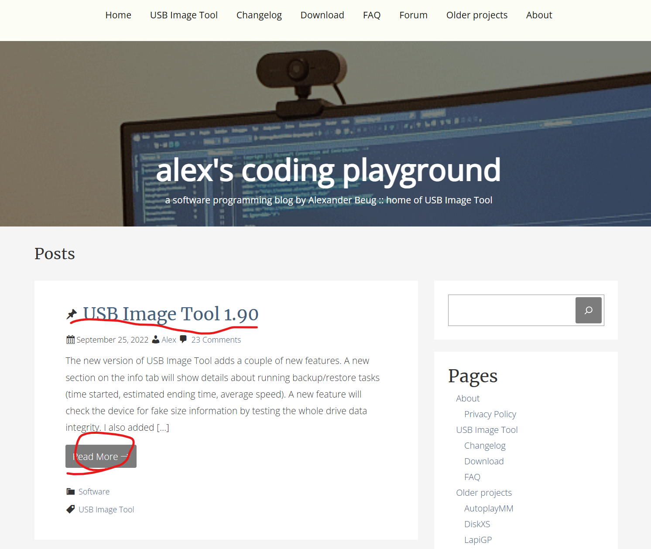Open FAQ in Pages sidebar
The width and height of the screenshot is (651, 549).
click(x=472, y=477)
